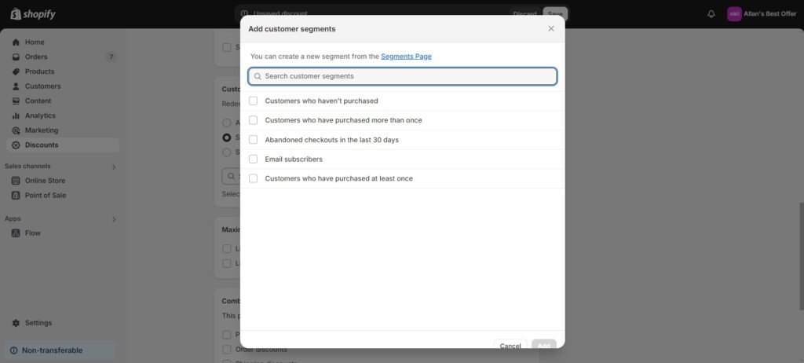
Task: Follow the Segments Page link
Action: point(406,57)
